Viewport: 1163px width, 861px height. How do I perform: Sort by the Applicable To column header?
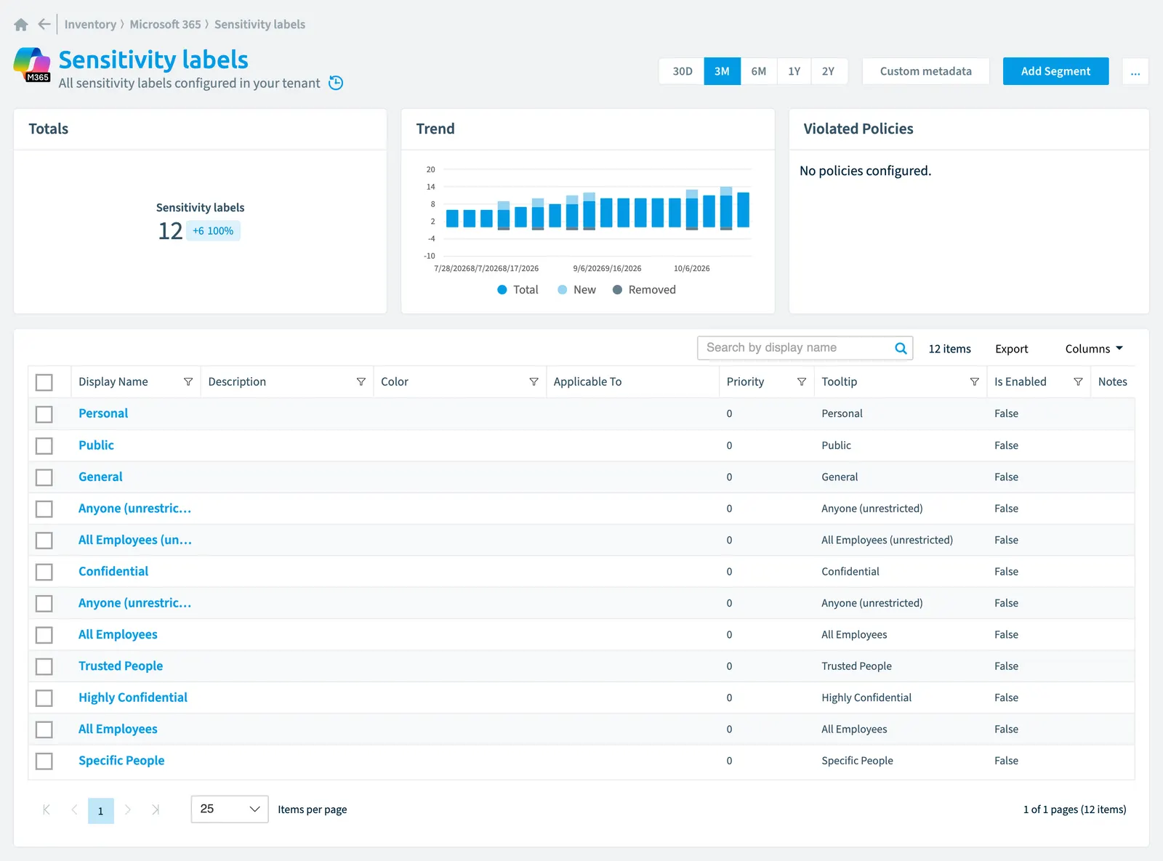click(x=587, y=381)
